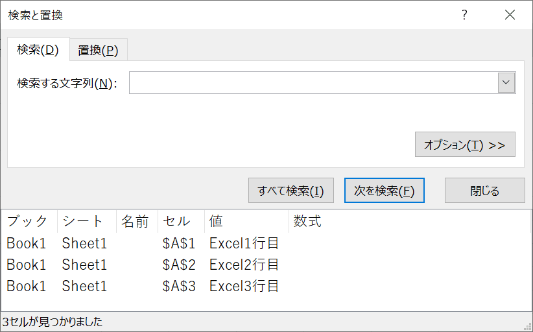This screenshot has height=332, width=533.
Task: Select the result cell $A$1
Action: coord(179,243)
